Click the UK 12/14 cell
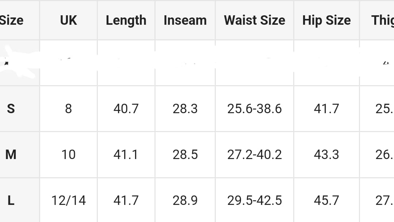This screenshot has width=394, height=222. 68,200
